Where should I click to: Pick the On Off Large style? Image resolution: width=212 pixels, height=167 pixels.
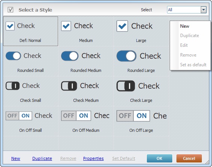pyautogui.click(x=141, y=121)
